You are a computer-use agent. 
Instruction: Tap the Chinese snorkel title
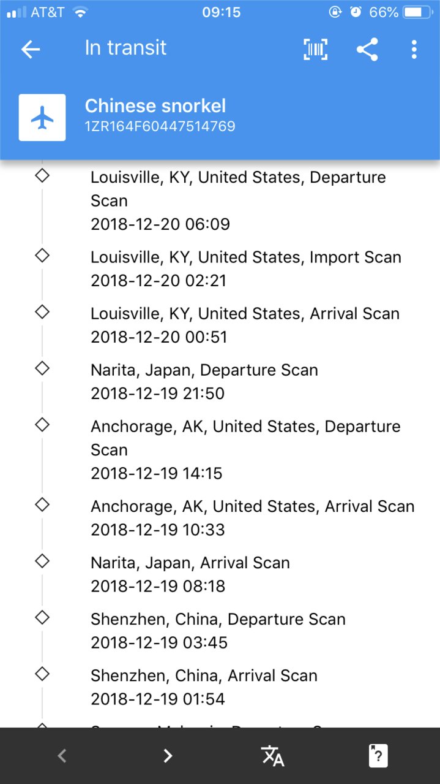155,105
